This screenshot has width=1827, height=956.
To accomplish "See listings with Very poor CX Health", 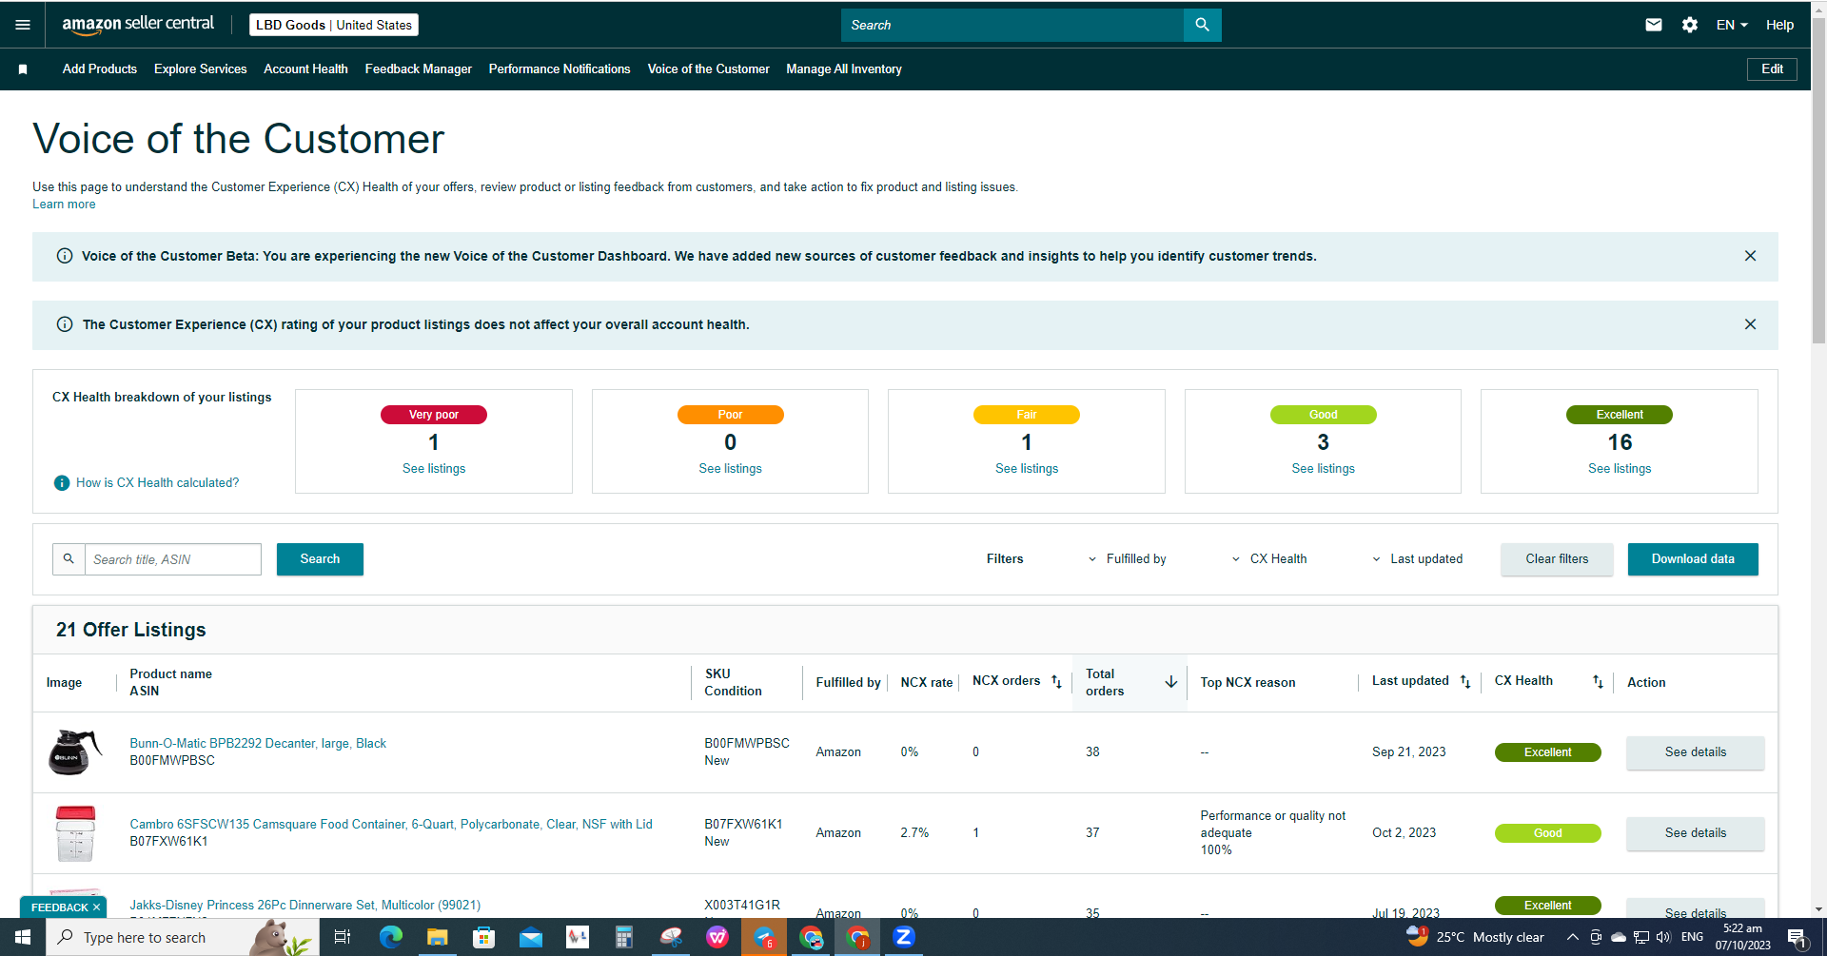I will (434, 469).
